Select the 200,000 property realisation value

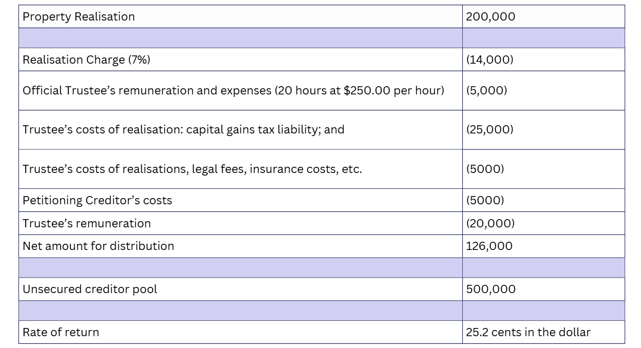[491, 16]
